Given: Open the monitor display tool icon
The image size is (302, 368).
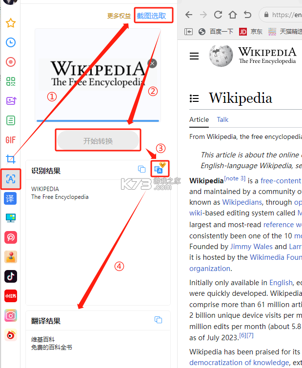Looking at the screenshot, I should [x=11, y=218].
